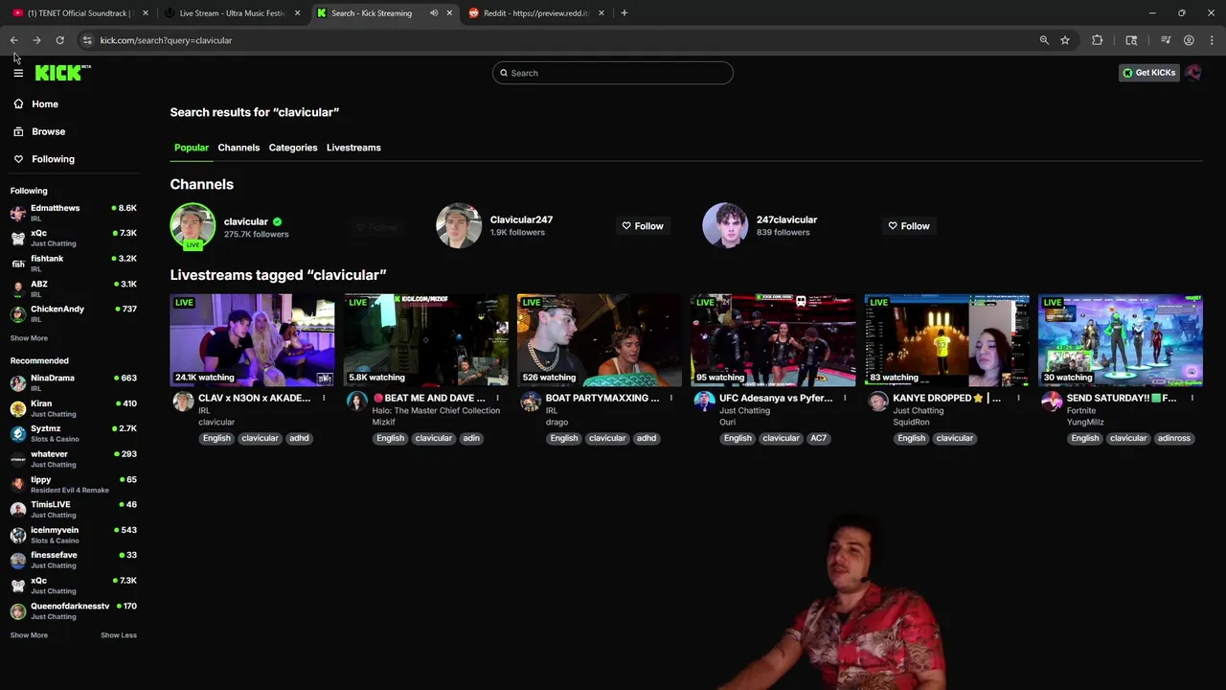Open SEND SATURDAY stream thumbnail
This screenshot has width=1226, height=690.
tap(1121, 340)
